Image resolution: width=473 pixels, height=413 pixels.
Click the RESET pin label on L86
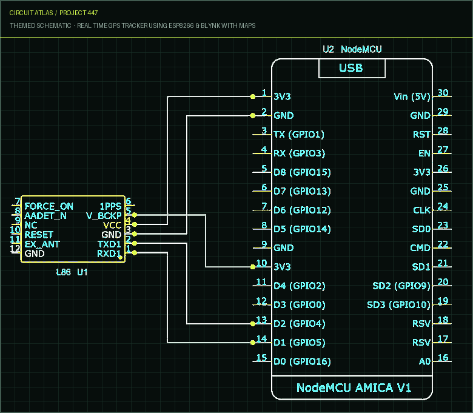pos(39,235)
